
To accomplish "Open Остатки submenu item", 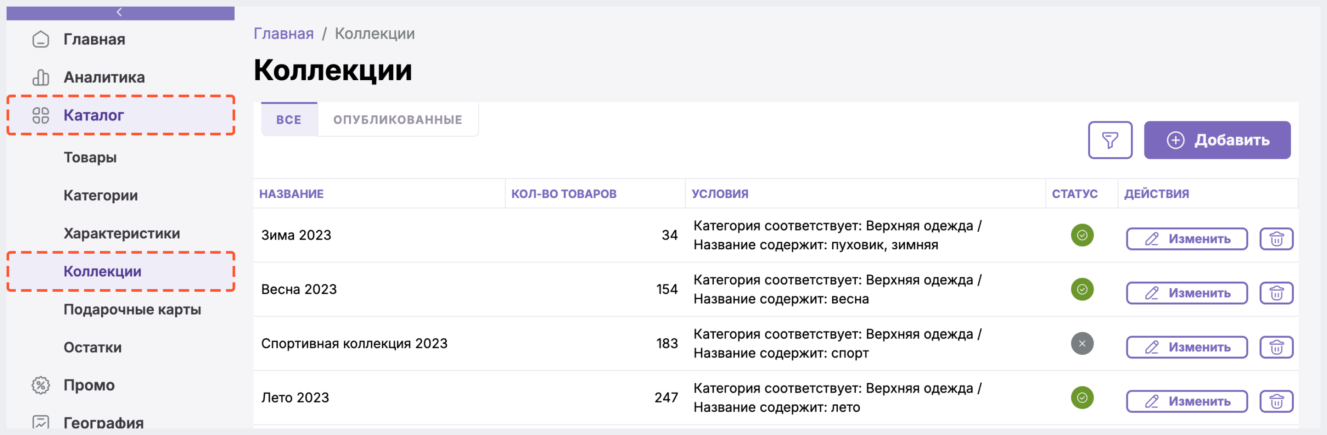I will tap(93, 347).
